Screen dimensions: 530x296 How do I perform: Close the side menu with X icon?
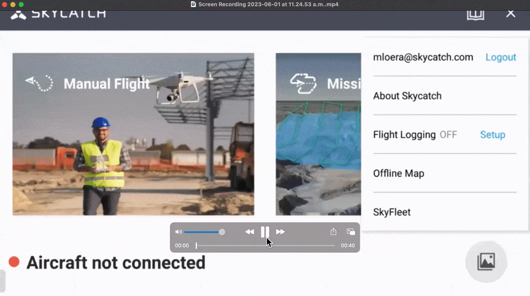pyautogui.click(x=510, y=14)
